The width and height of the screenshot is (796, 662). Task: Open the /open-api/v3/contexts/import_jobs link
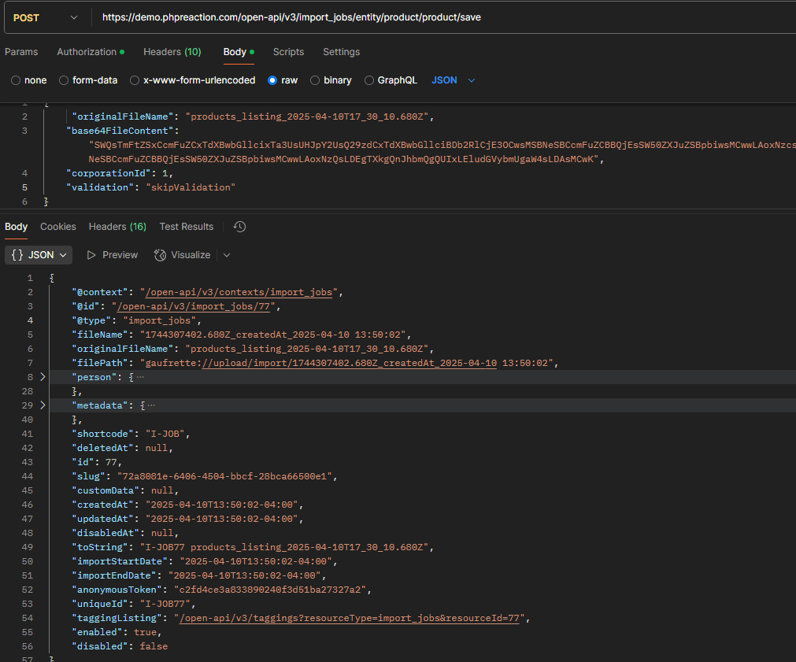point(239,292)
